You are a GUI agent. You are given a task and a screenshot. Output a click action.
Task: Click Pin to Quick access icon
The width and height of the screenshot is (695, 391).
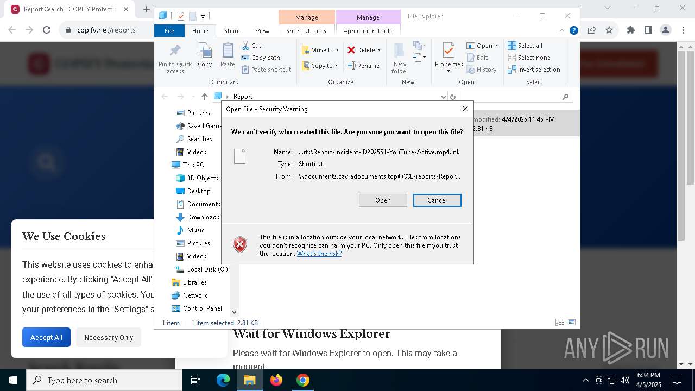[x=175, y=59]
